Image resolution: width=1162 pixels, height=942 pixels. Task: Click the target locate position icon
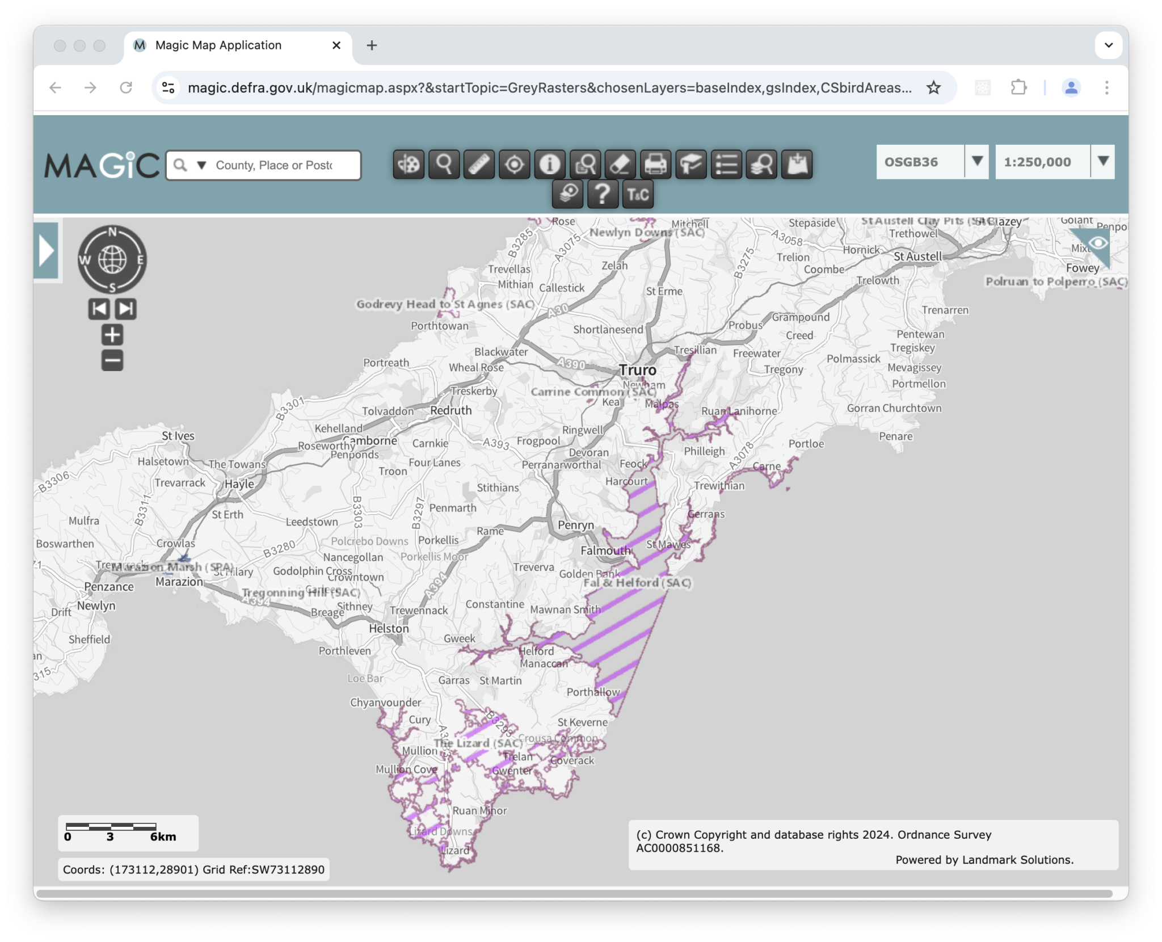tap(514, 165)
